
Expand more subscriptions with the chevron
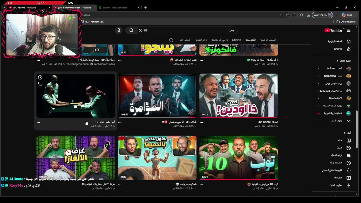click(349, 121)
